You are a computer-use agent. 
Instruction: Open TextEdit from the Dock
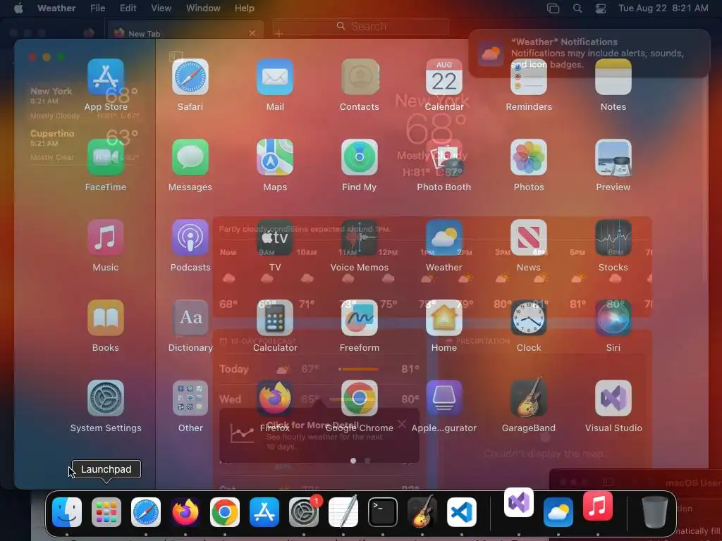pyautogui.click(x=343, y=512)
